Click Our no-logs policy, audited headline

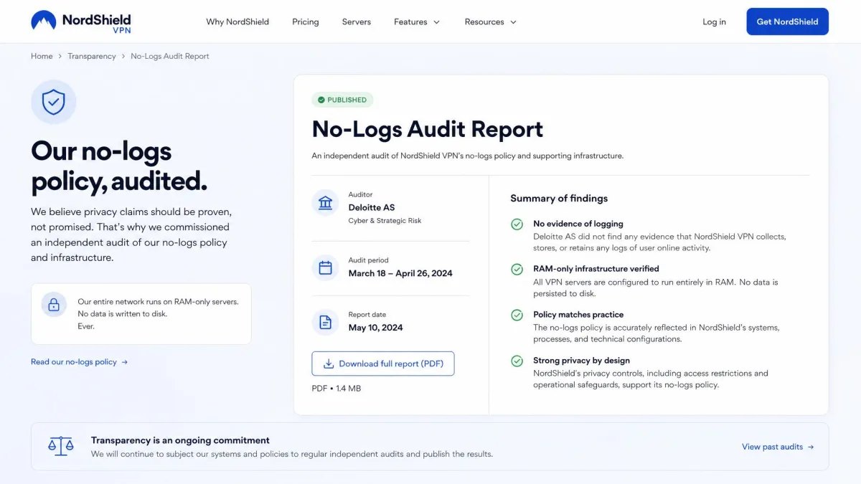point(119,166)
